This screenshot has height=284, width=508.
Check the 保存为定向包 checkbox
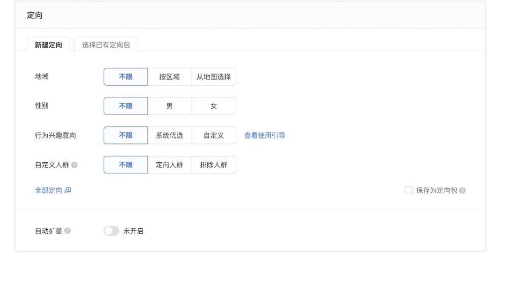click(x=408, y=190)
